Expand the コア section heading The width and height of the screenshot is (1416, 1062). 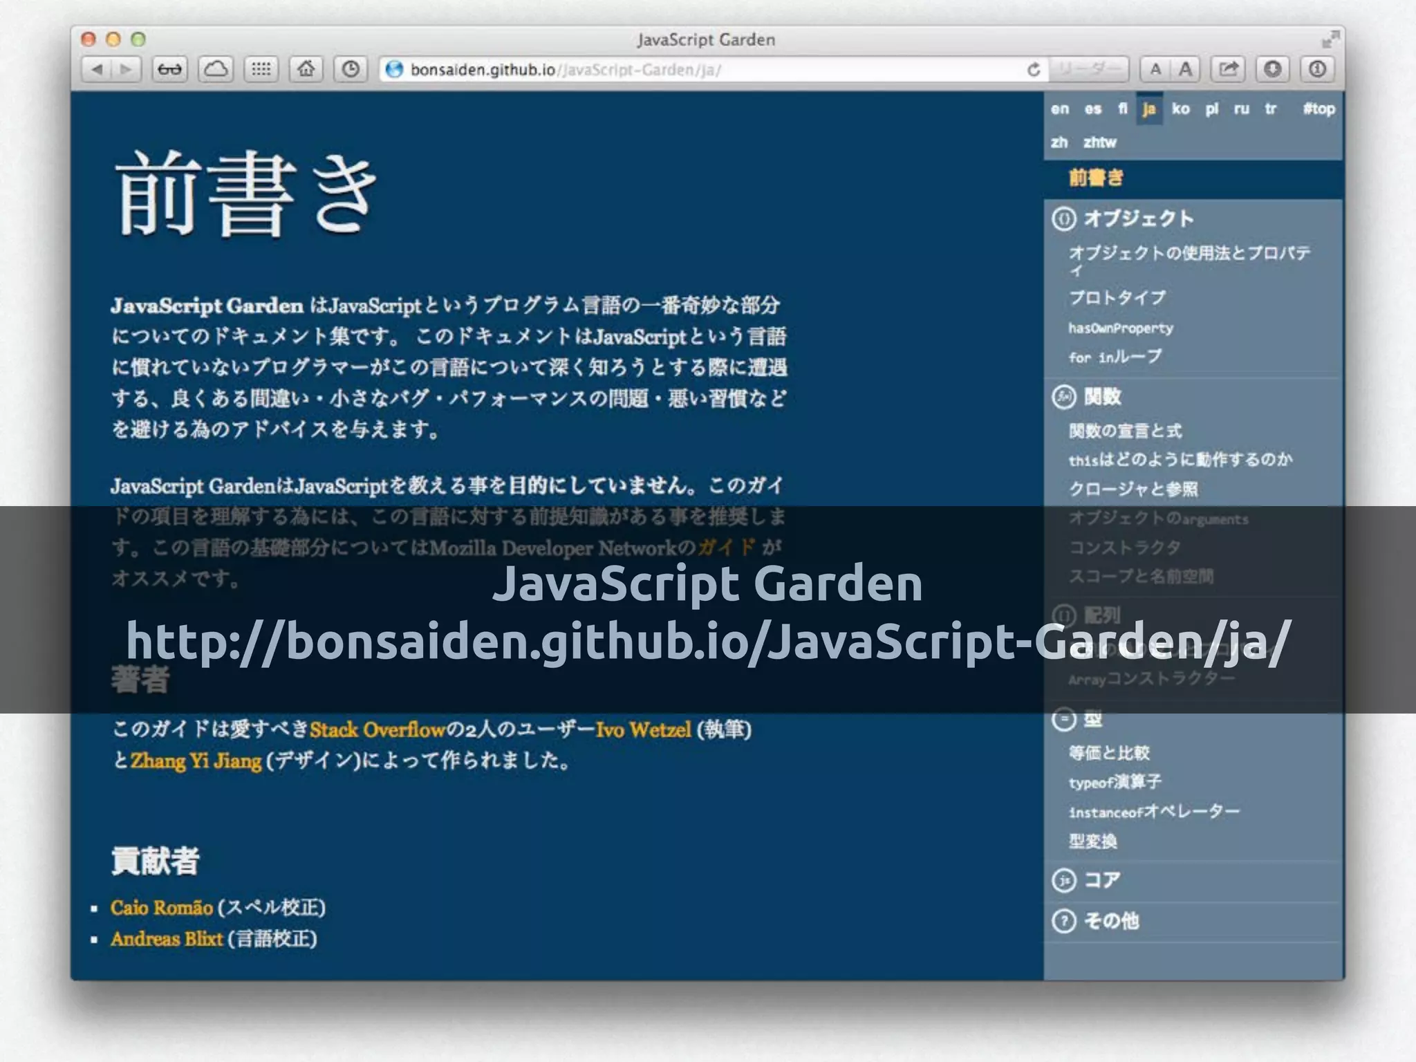point(1102,880)
